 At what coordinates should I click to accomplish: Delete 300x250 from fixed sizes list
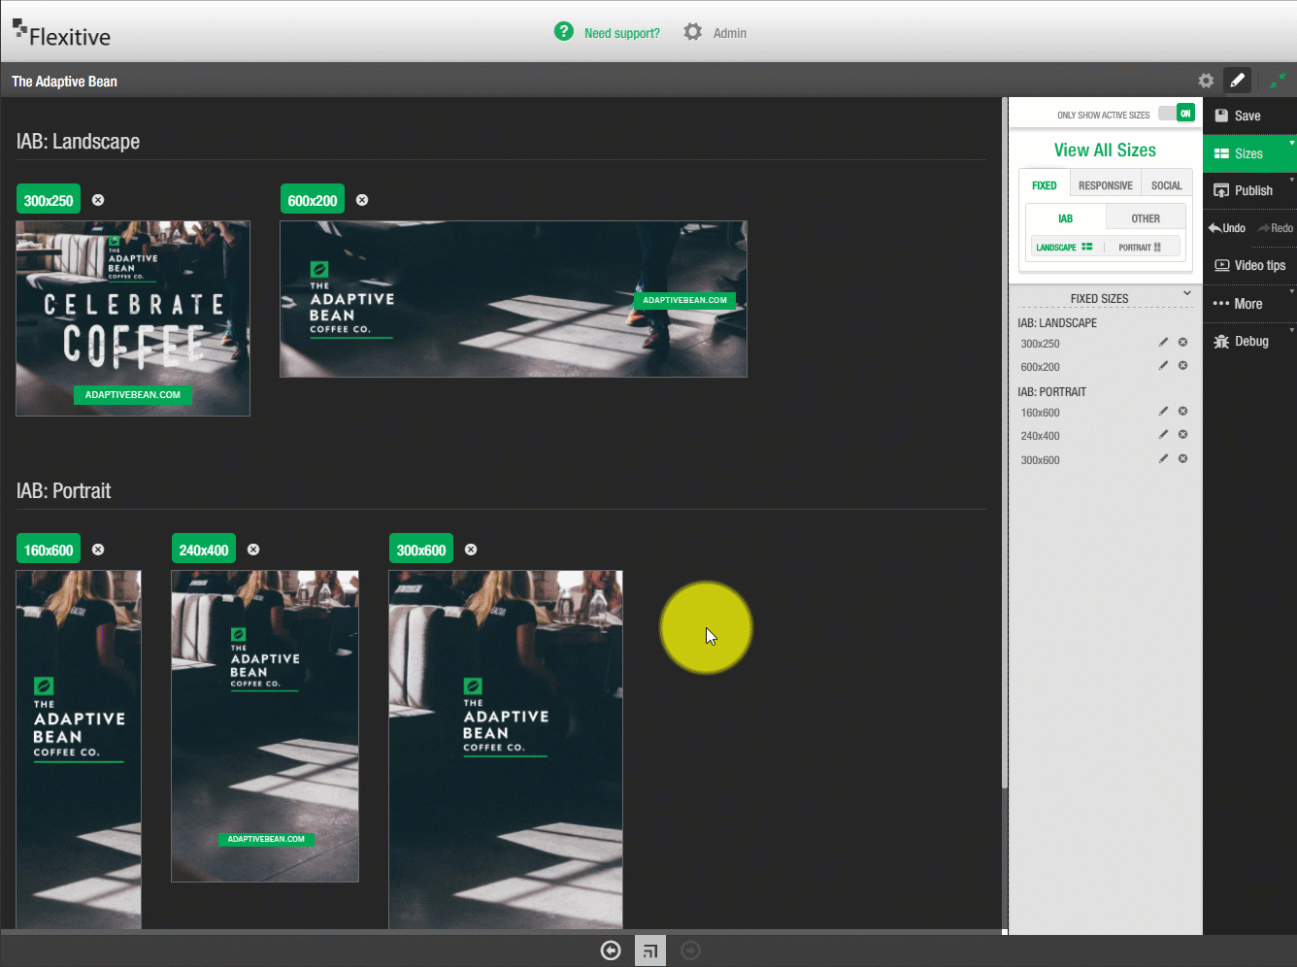(x=1182, y=342)
